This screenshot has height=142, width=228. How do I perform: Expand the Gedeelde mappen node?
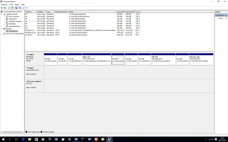pyautogui.click(x=4, y=21)
